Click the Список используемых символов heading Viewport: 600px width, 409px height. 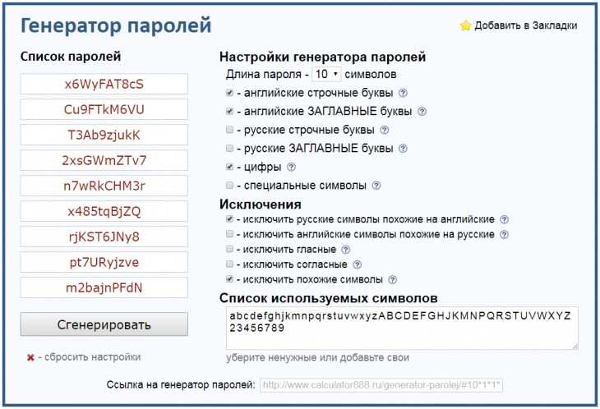click(x=328, y=298)
